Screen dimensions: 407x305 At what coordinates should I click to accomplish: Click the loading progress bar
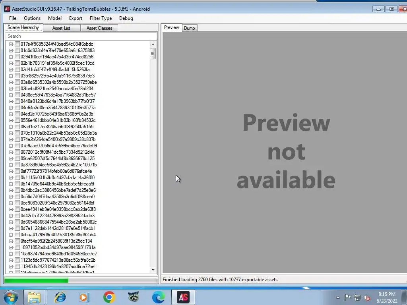click(x=81, y=280)
